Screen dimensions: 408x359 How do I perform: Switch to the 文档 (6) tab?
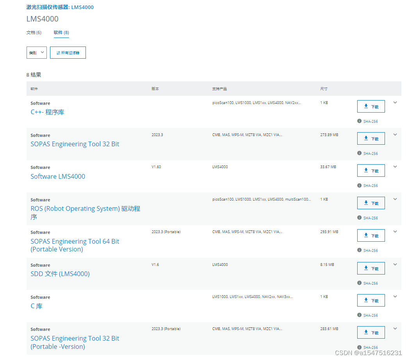(34, 32)
